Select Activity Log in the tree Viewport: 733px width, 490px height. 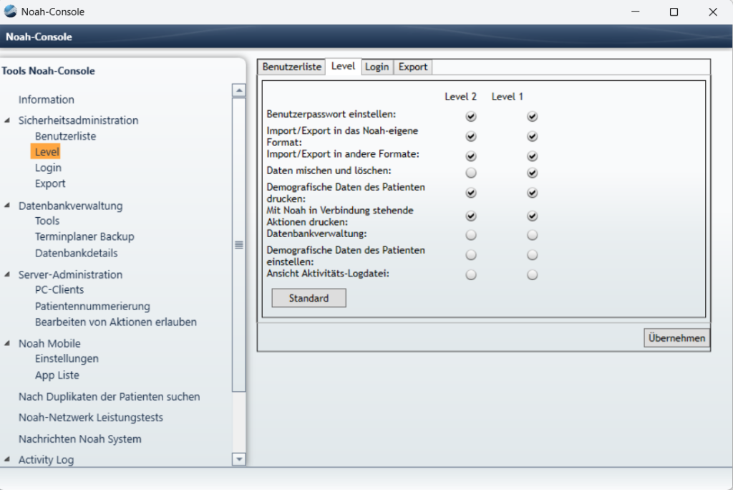point(47,460)
